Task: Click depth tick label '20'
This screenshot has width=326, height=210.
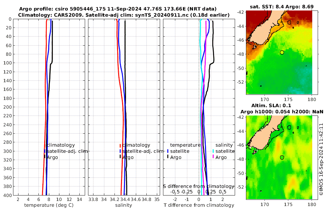Action: pos(9,28)
